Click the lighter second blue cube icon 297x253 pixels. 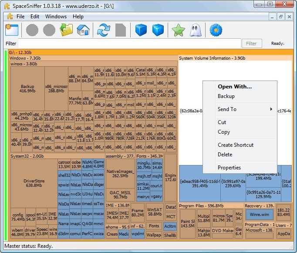158,30
